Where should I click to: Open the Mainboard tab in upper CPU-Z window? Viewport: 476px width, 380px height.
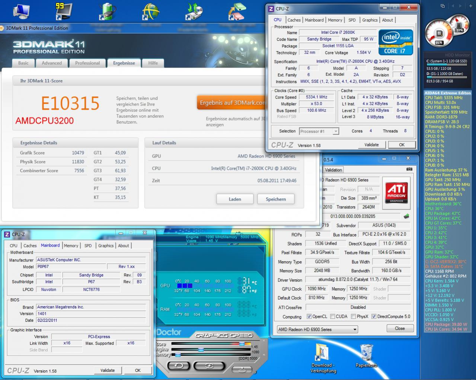tap(314, 20)
